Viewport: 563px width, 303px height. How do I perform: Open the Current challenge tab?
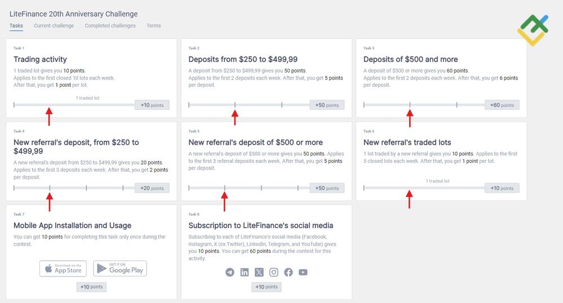pos(54,26)
